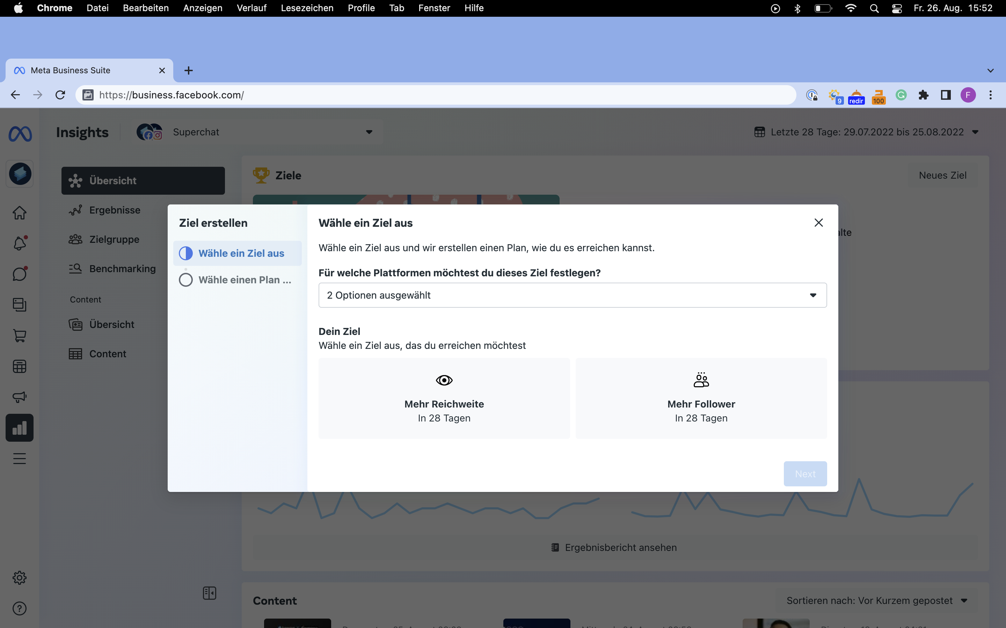This screenshot has height=628, width=1006.
Task: Open the Lesezeichen menu in menu bar
Action: coord(307,8)
